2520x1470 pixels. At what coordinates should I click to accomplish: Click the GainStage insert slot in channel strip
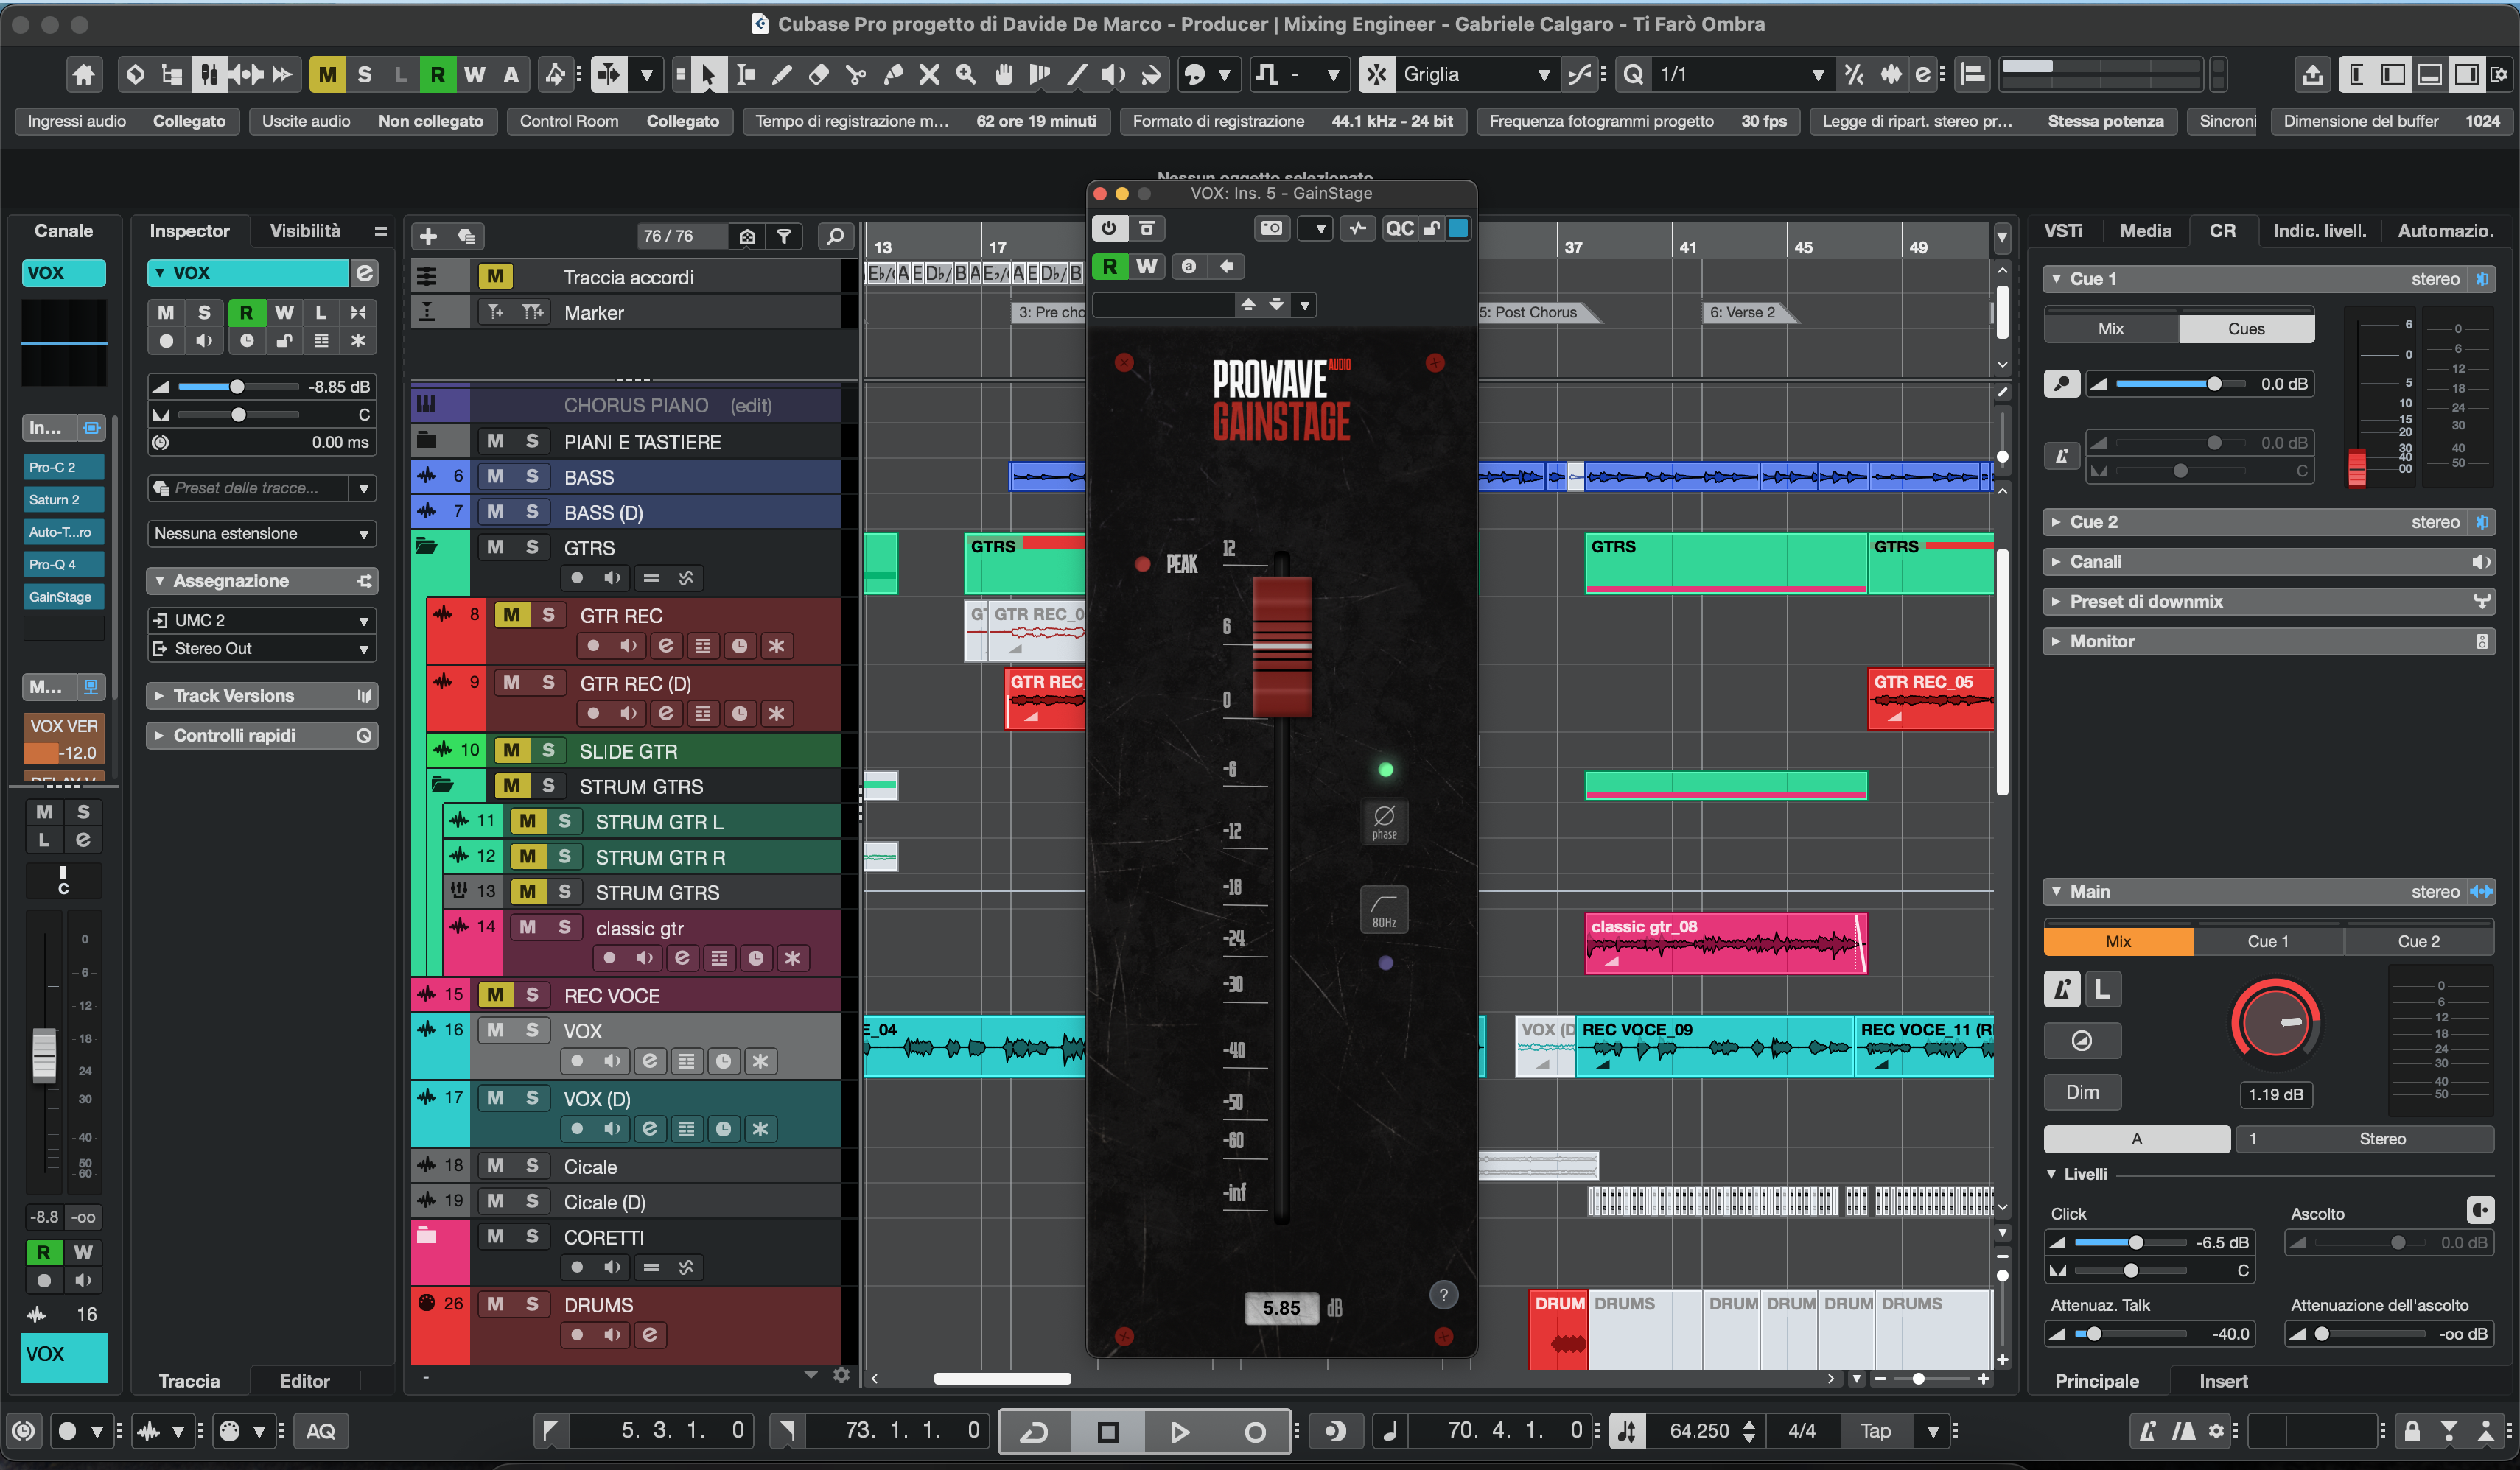coord(63,597)
